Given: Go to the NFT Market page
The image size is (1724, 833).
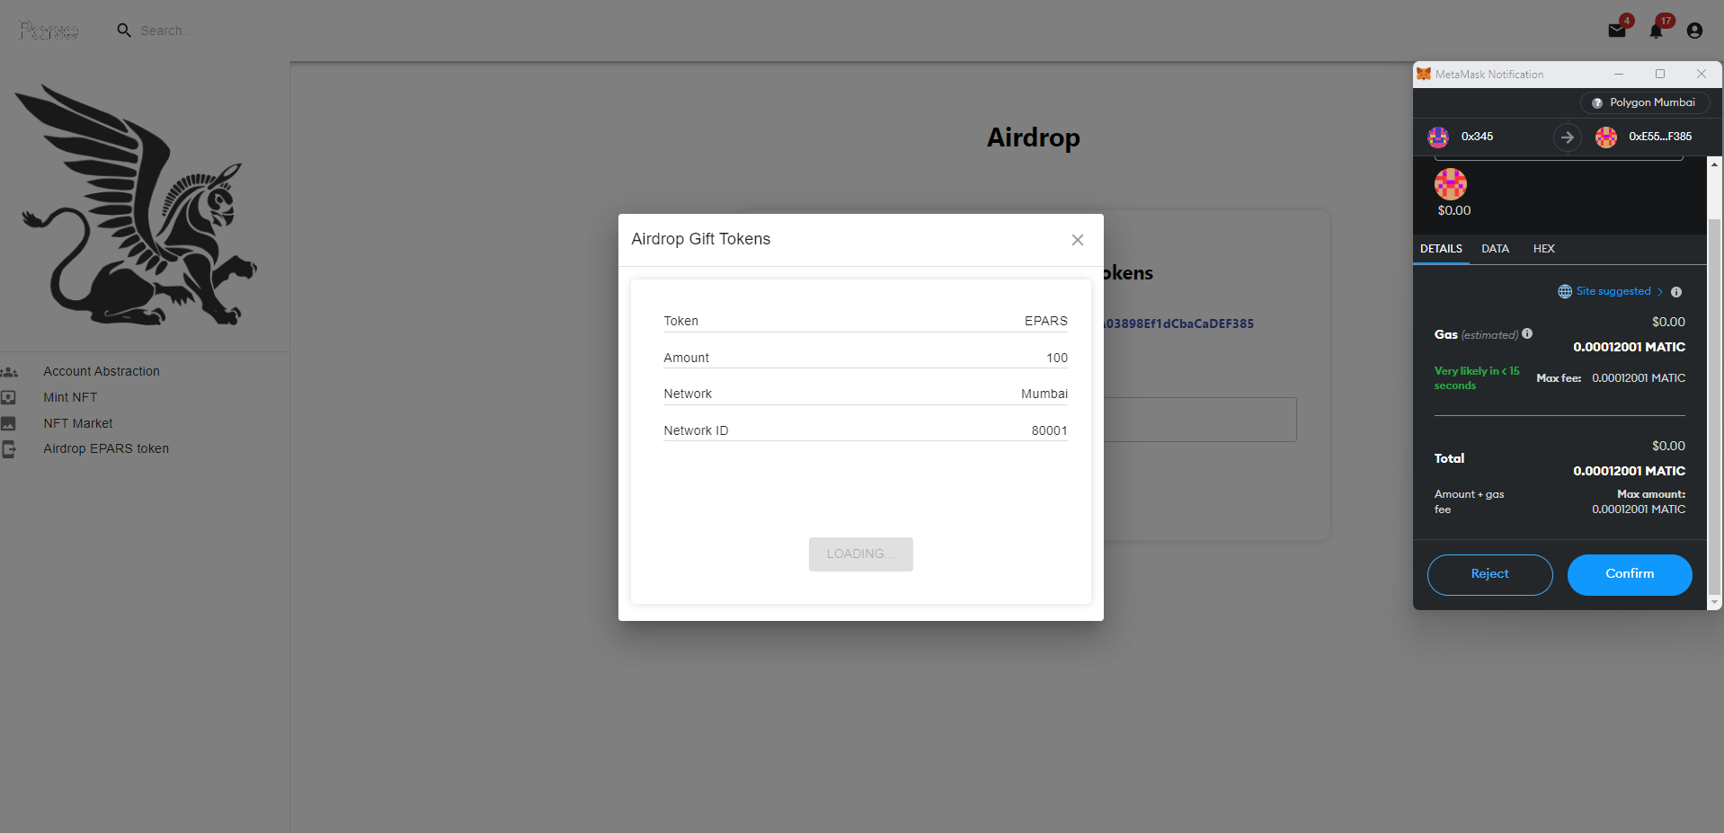Looking at the screenshot, I should (78, 423).
